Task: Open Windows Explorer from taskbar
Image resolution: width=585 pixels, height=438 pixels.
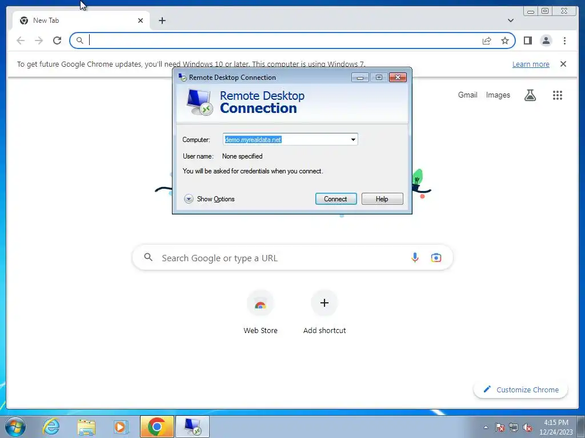Action: tap(86, 427)
